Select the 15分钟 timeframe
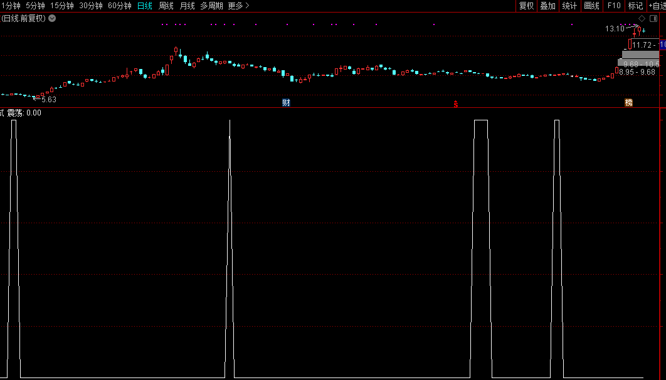 click(x=62, y=6)
